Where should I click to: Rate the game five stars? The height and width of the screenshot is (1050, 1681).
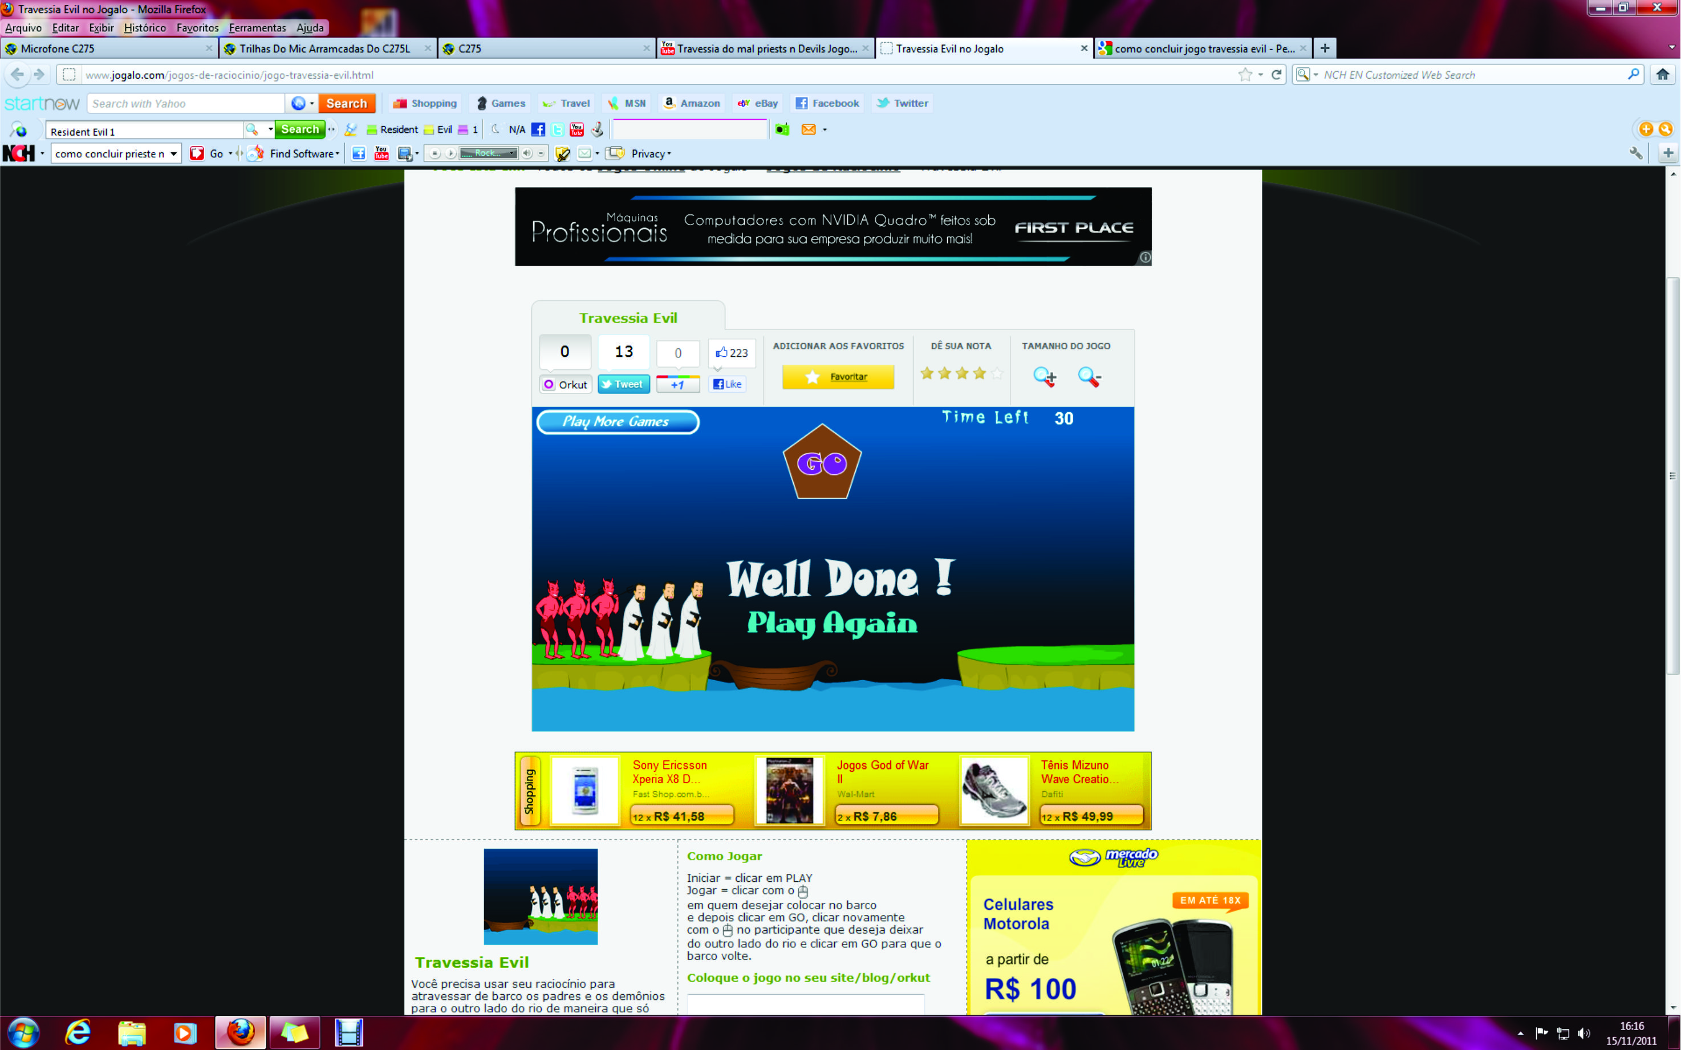click(x=997, y=373)
